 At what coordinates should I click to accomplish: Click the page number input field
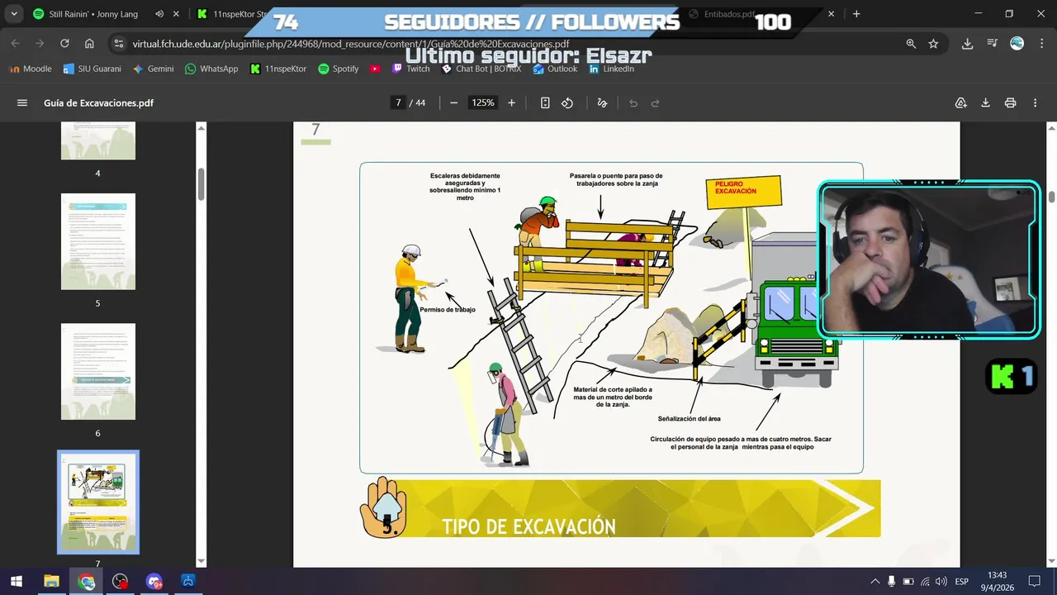pyautogui.click(x=398, y=103)
